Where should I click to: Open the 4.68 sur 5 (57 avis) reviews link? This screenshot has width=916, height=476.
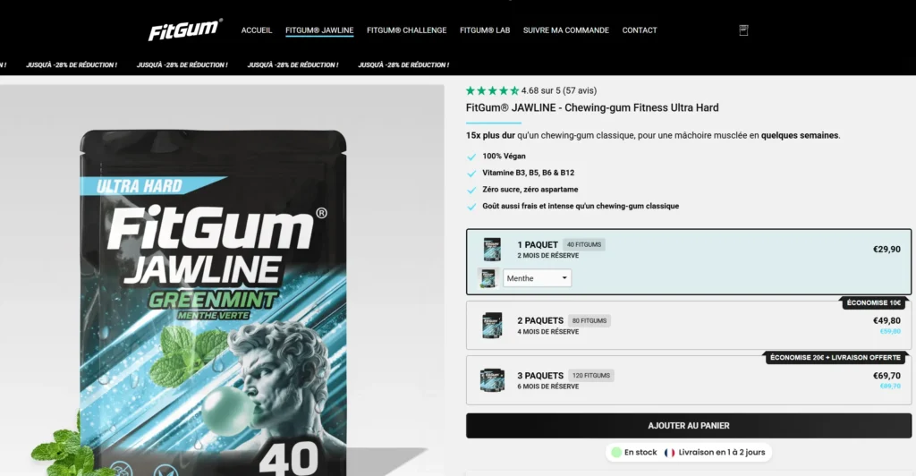coord(559,90)
